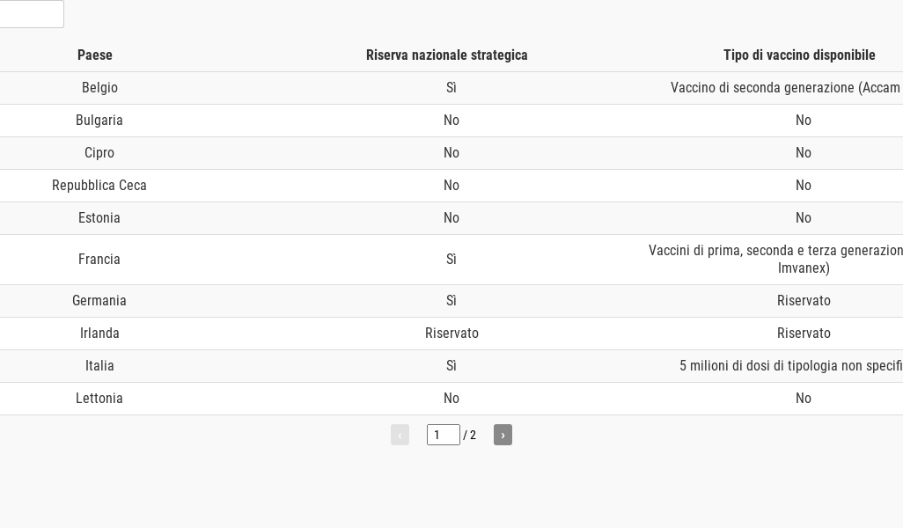Click the Francia country cell
Screen dimensions: 903x528
(99, 260)
